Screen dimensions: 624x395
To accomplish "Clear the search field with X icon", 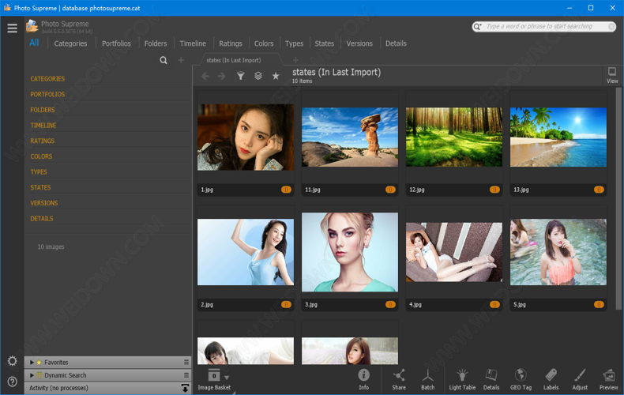I will coord(611,27).
